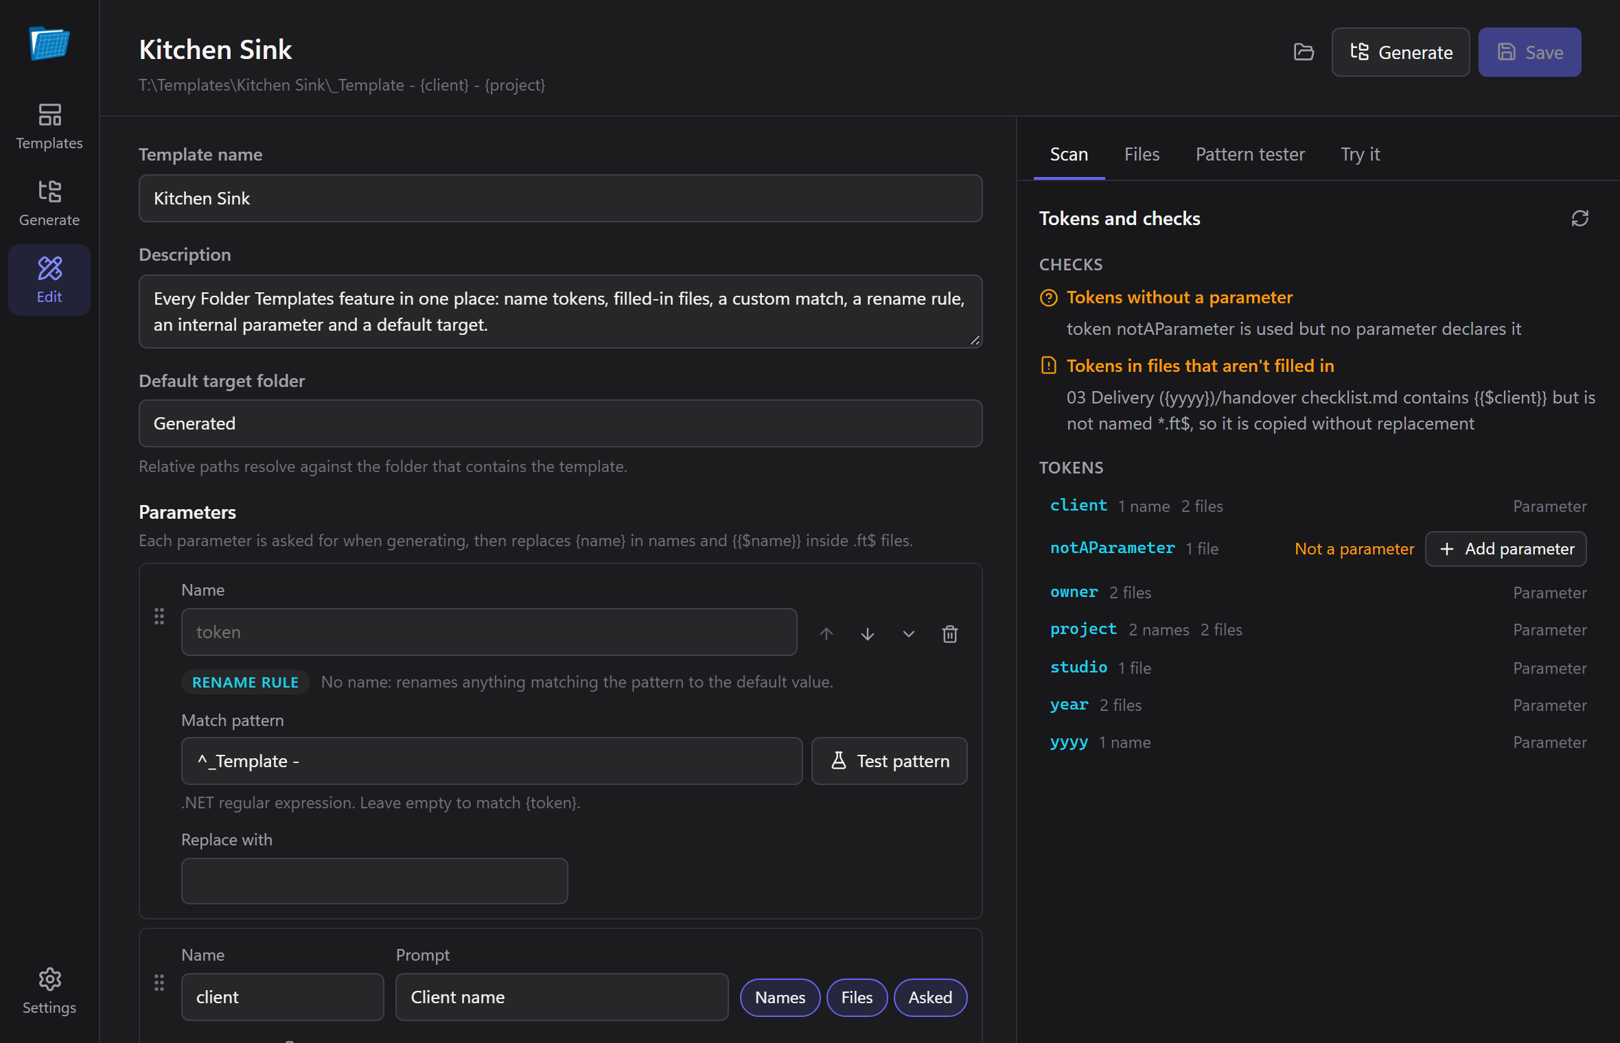The image size is (1620, 1043).
Task: Click the template path under the title
Action: pyautogui.click(x=342, y=85)
